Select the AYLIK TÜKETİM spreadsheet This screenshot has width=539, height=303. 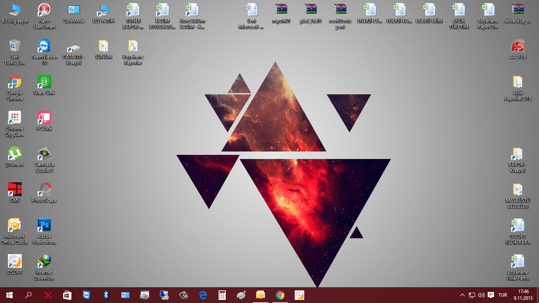[459, 17]
